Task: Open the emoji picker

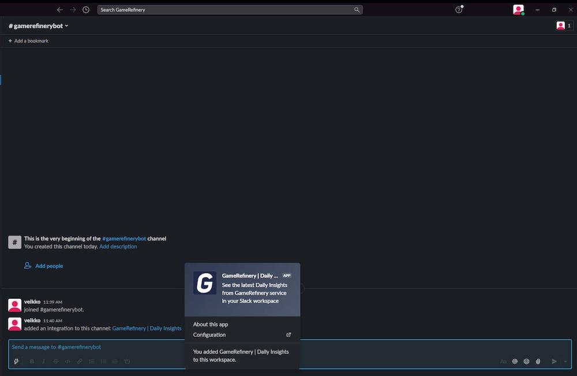Action: (527, 361)
